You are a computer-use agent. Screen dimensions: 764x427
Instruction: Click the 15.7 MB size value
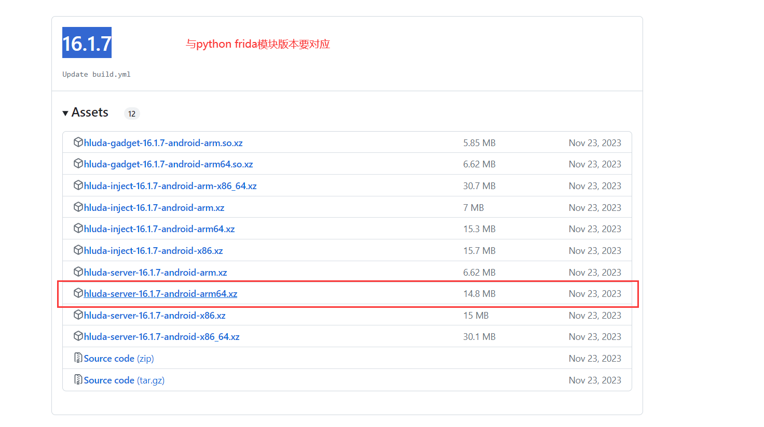click(480, 251)
